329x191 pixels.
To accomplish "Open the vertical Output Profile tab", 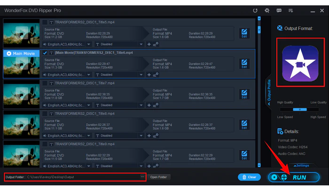I will pos(269,92).
